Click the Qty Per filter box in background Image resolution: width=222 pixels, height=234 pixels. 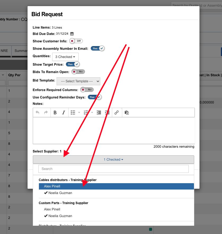[18, 83]
